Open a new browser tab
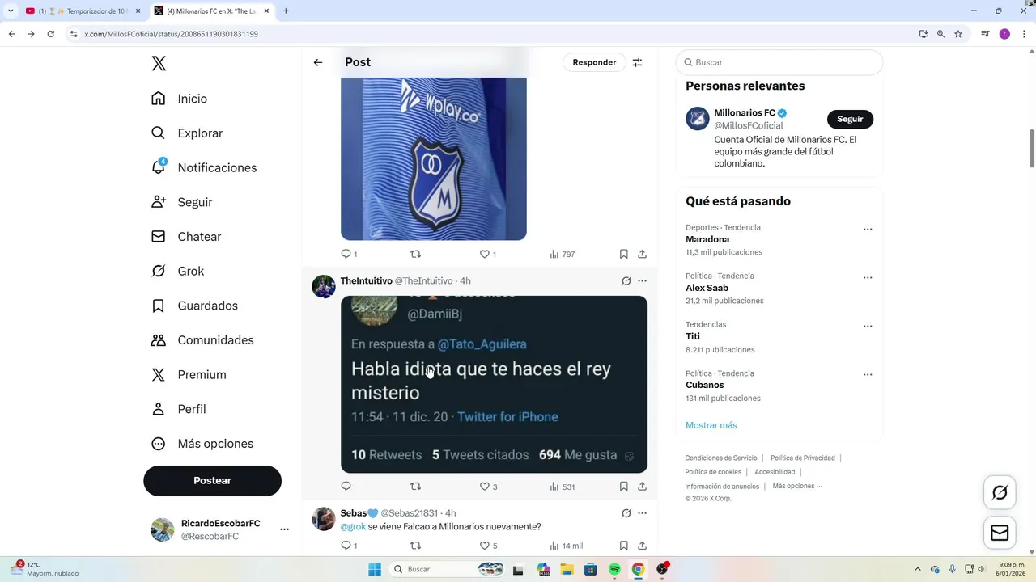 [x=286, y=11]
